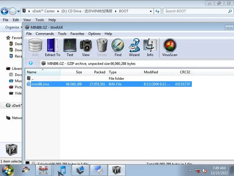
Task: Open the Explorer Help menu
Action: [52, 20]
